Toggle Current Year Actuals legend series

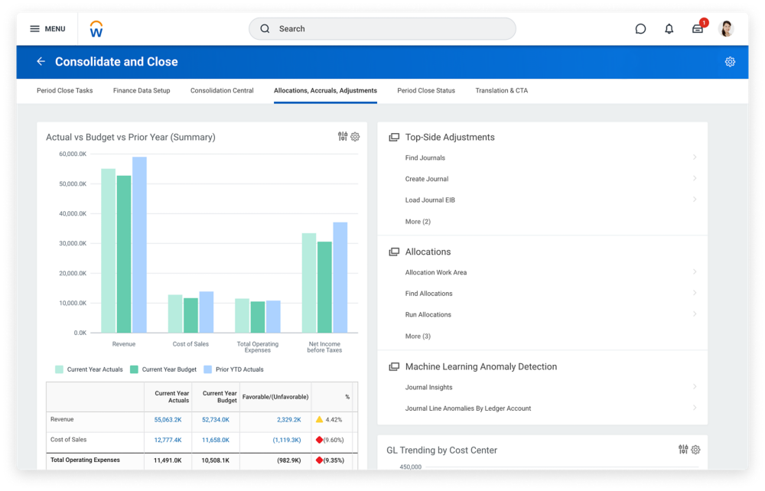(88, 369)
